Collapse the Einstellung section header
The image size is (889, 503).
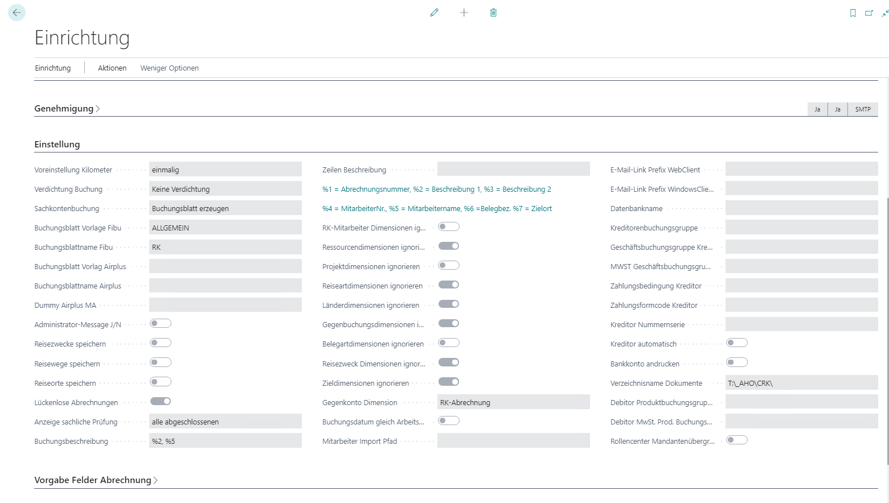coord(57,145)
